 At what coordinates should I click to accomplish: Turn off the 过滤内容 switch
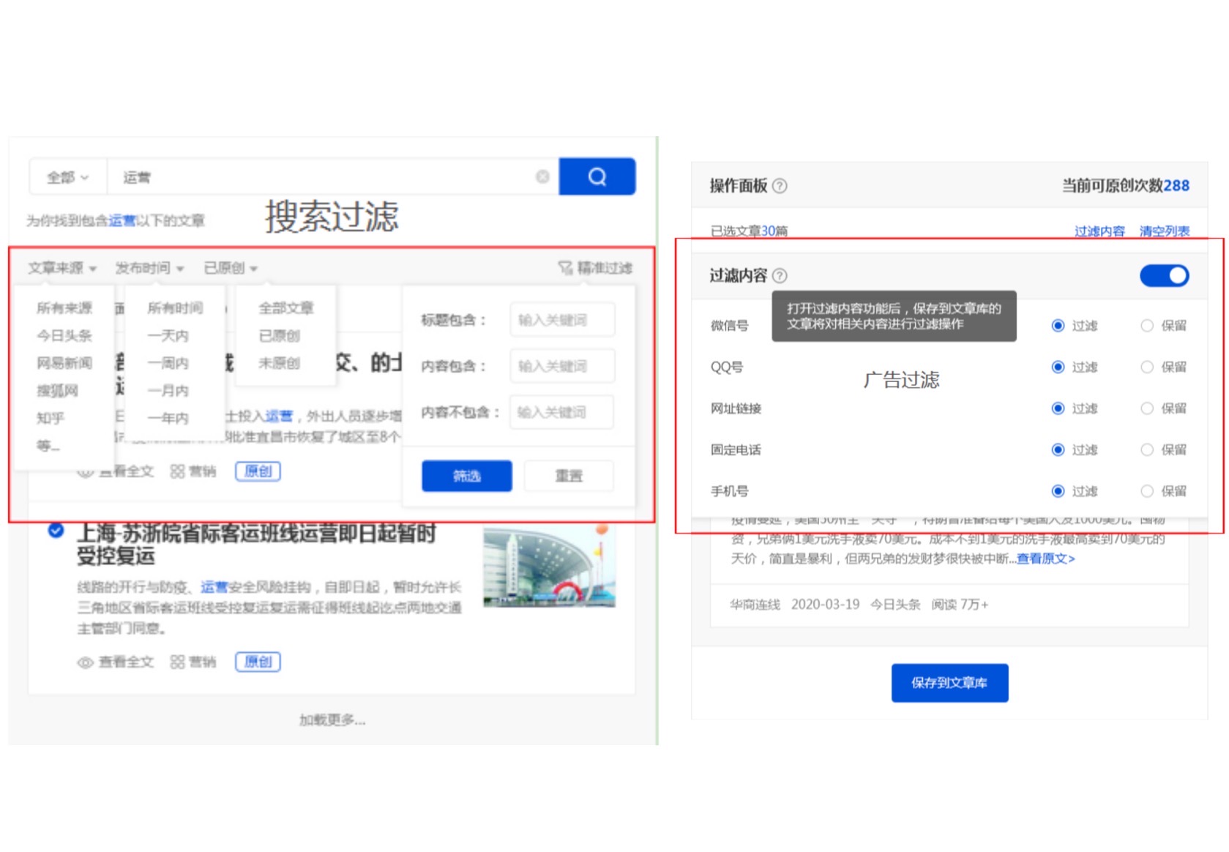pyautogui.click(x=1164, y=275)
